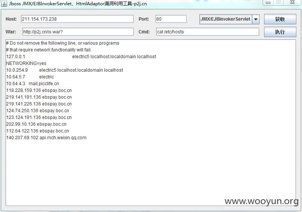Maximize the Jboss tool window
The height and width of the screenshot is (212, 302).
tap(278, 2)
